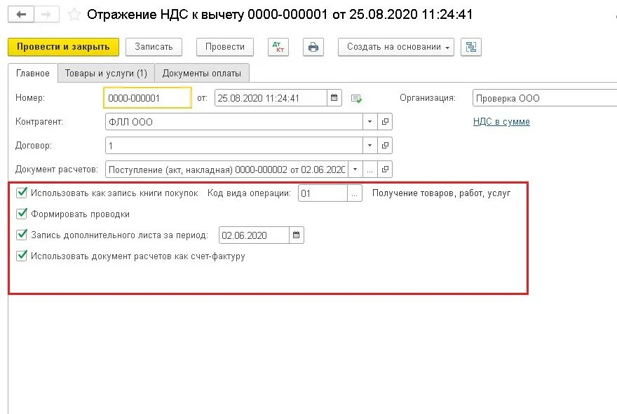Expand the Документ расчетов dropdown list
This screenshot has height=414, width=617.
355,170
